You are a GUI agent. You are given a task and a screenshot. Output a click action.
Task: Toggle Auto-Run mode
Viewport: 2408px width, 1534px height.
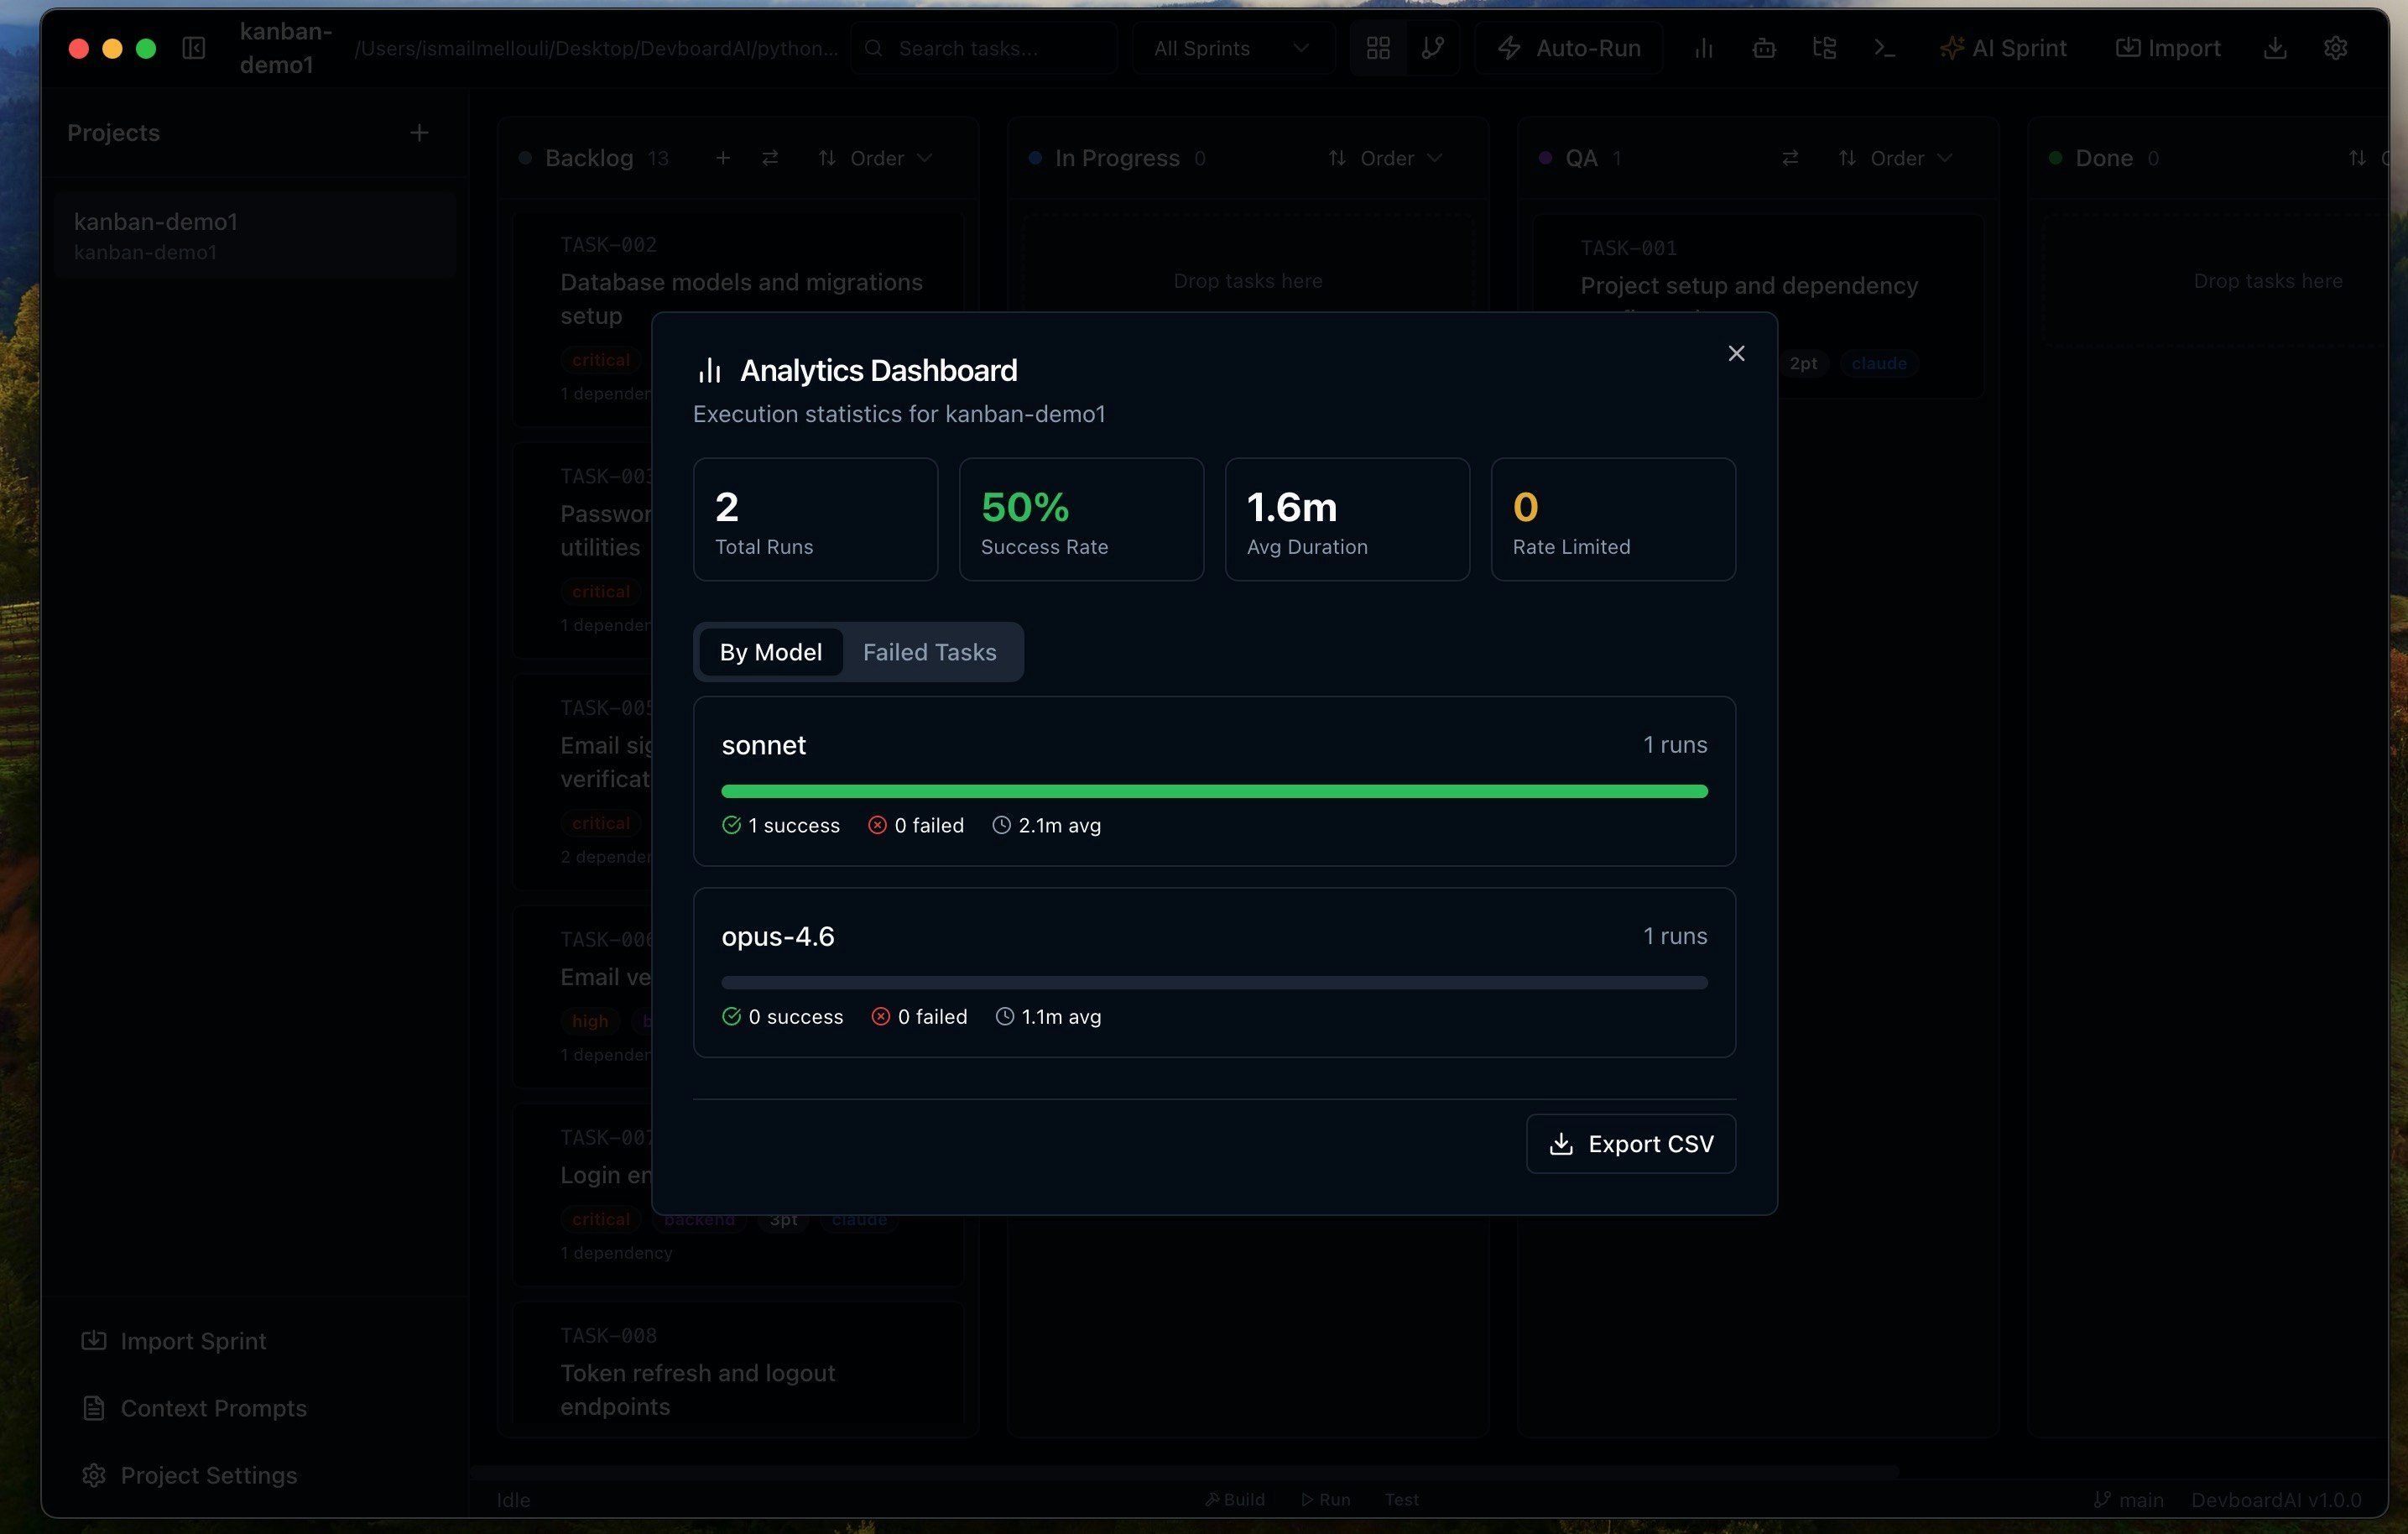1568,47
